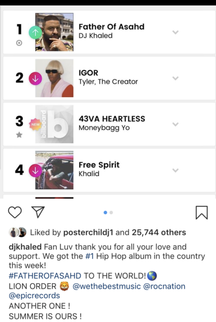Tap the heart icon to like the post

(15, 212)
